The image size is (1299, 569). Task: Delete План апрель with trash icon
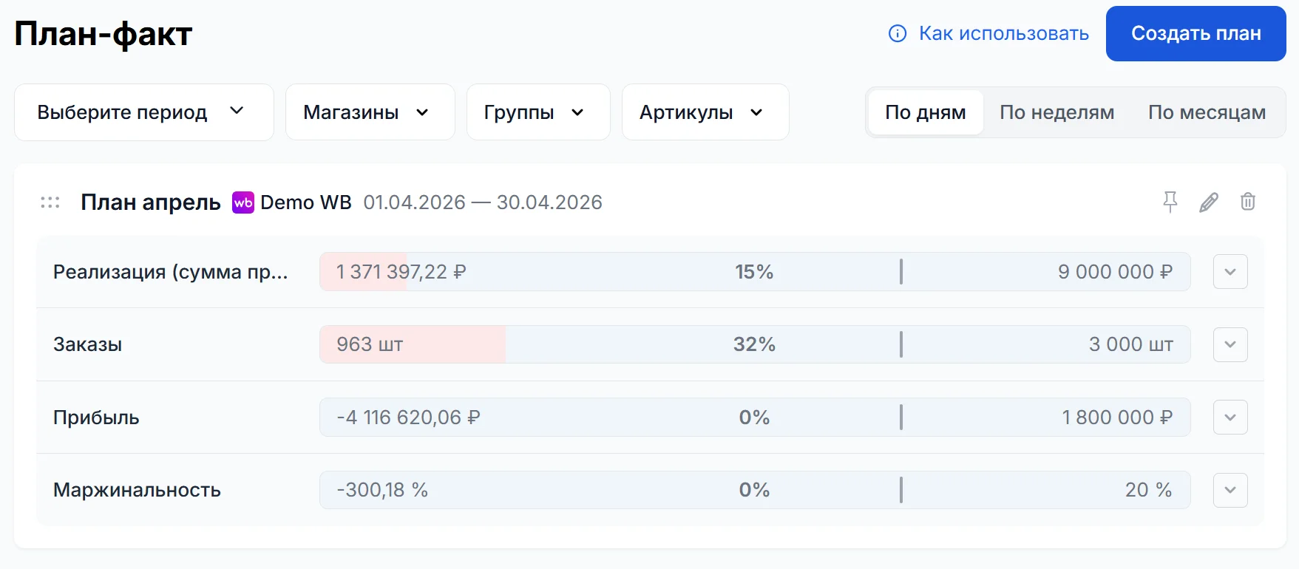1248,202
